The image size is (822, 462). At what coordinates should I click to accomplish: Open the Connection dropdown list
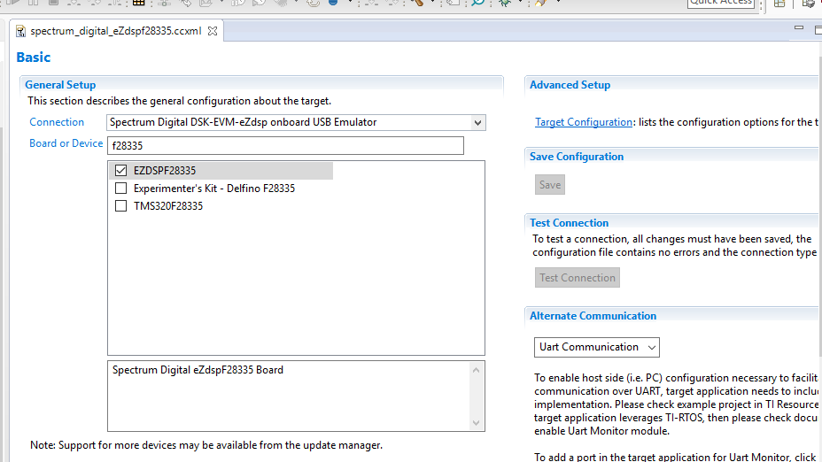click(477, 122)
